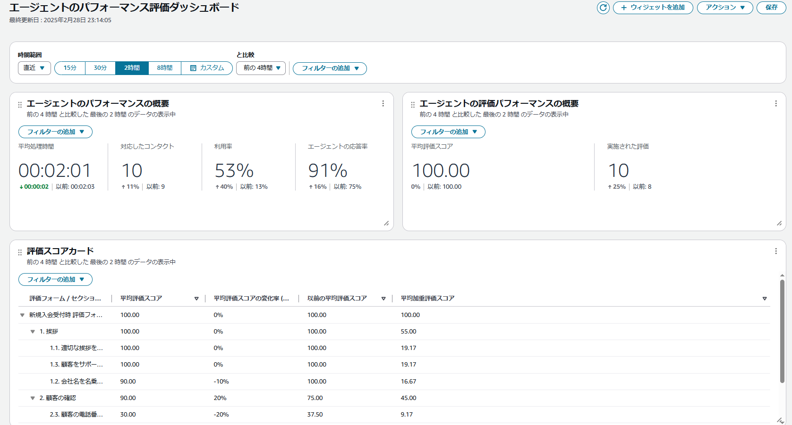Choose the カスタム time range option
Viewport: 792px width, 425px height.
207,68
